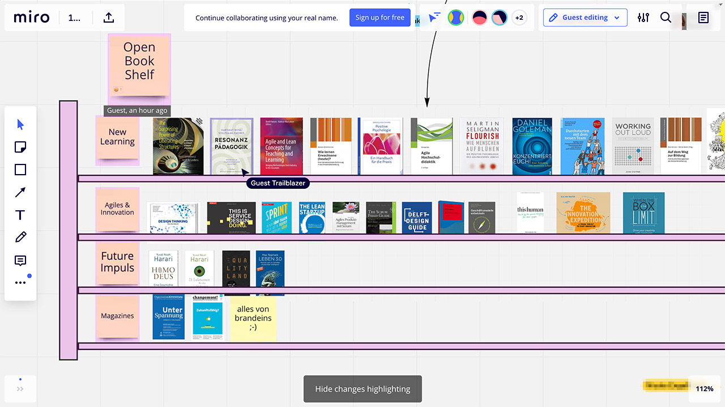
Task: Select Agile and Lean Concepts book cover
Action: tap(282, 146)
